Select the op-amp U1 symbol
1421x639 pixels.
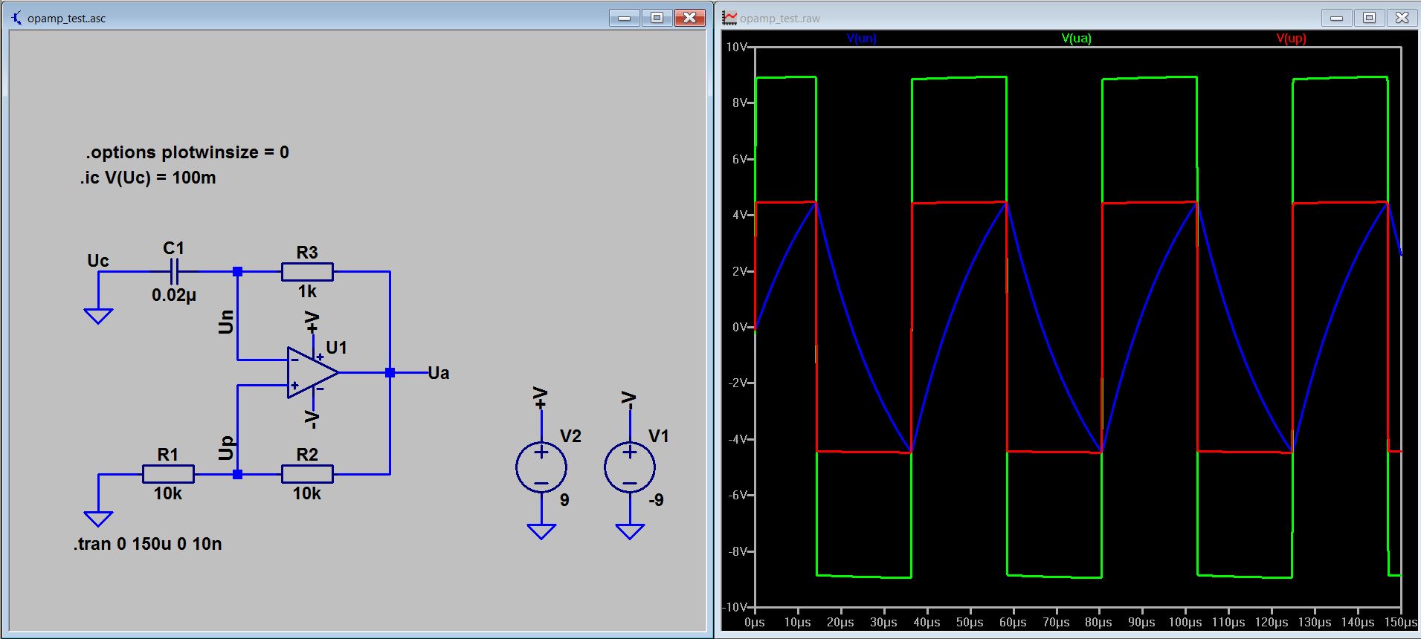pyautogui.click(x=313, y=372)
